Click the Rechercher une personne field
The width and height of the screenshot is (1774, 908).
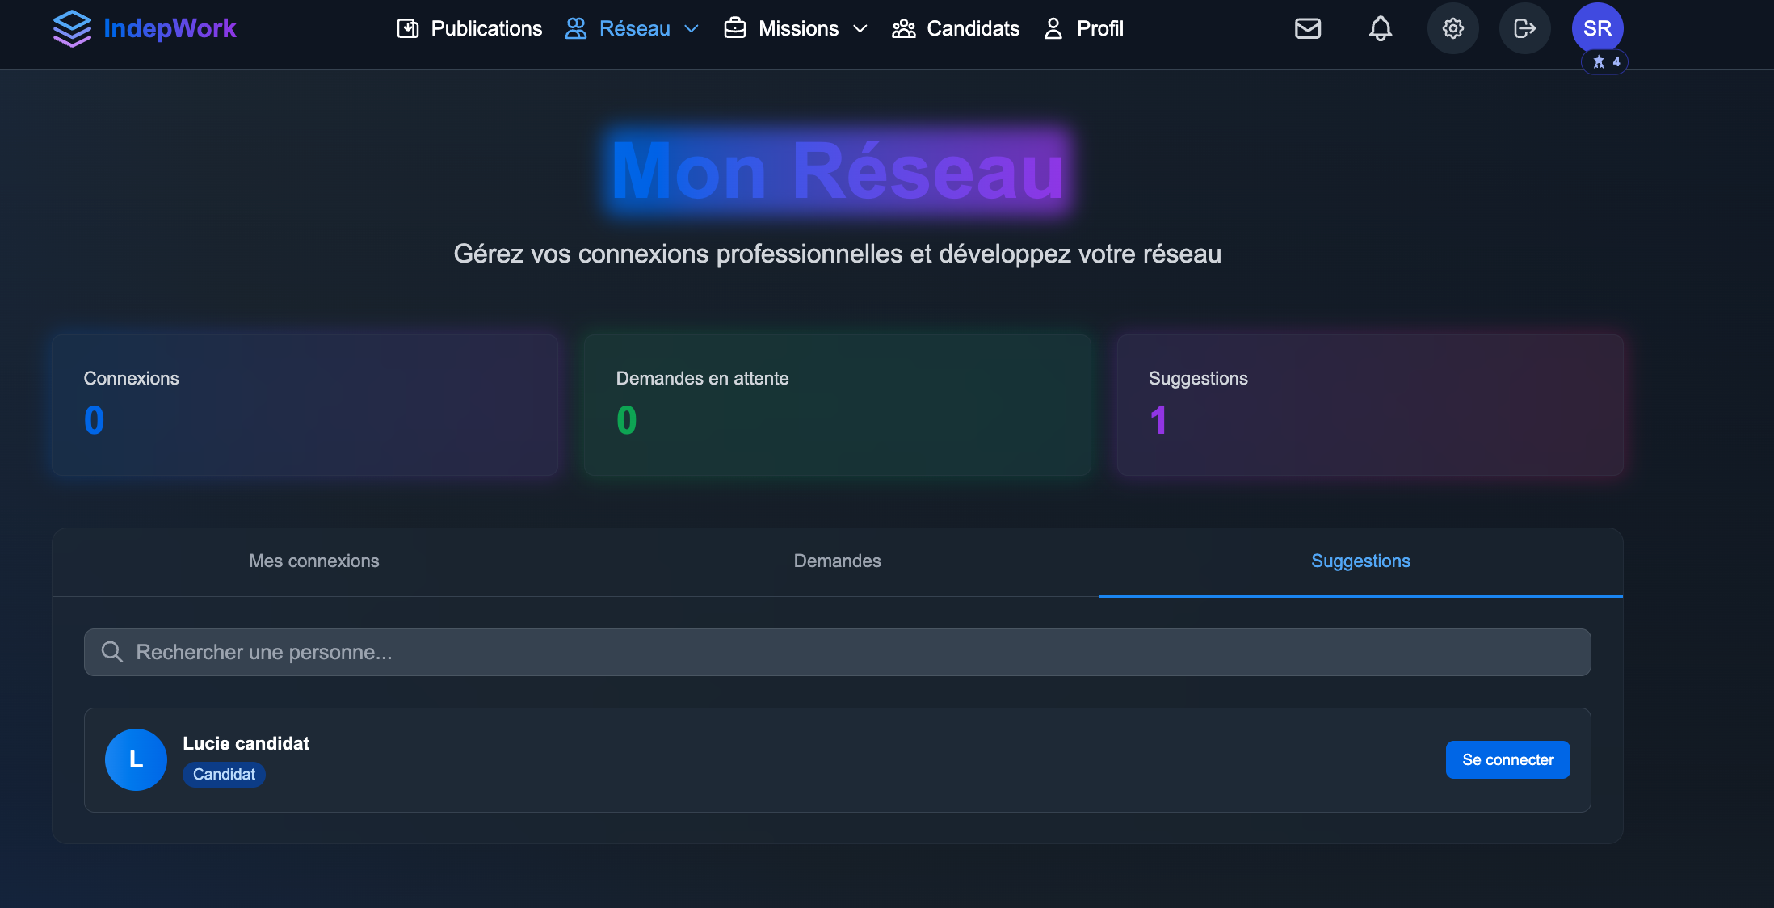(x=837, y=652)
